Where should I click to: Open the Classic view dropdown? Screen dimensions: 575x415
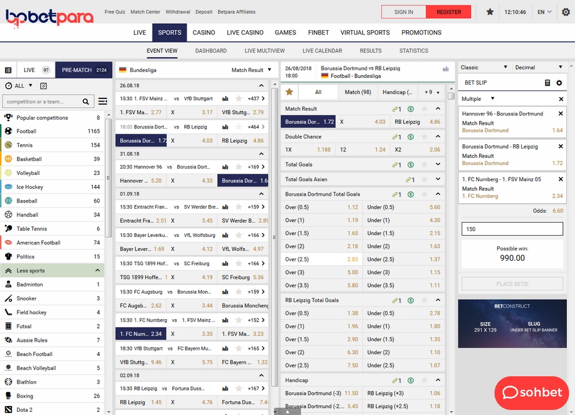pos(484,68)
